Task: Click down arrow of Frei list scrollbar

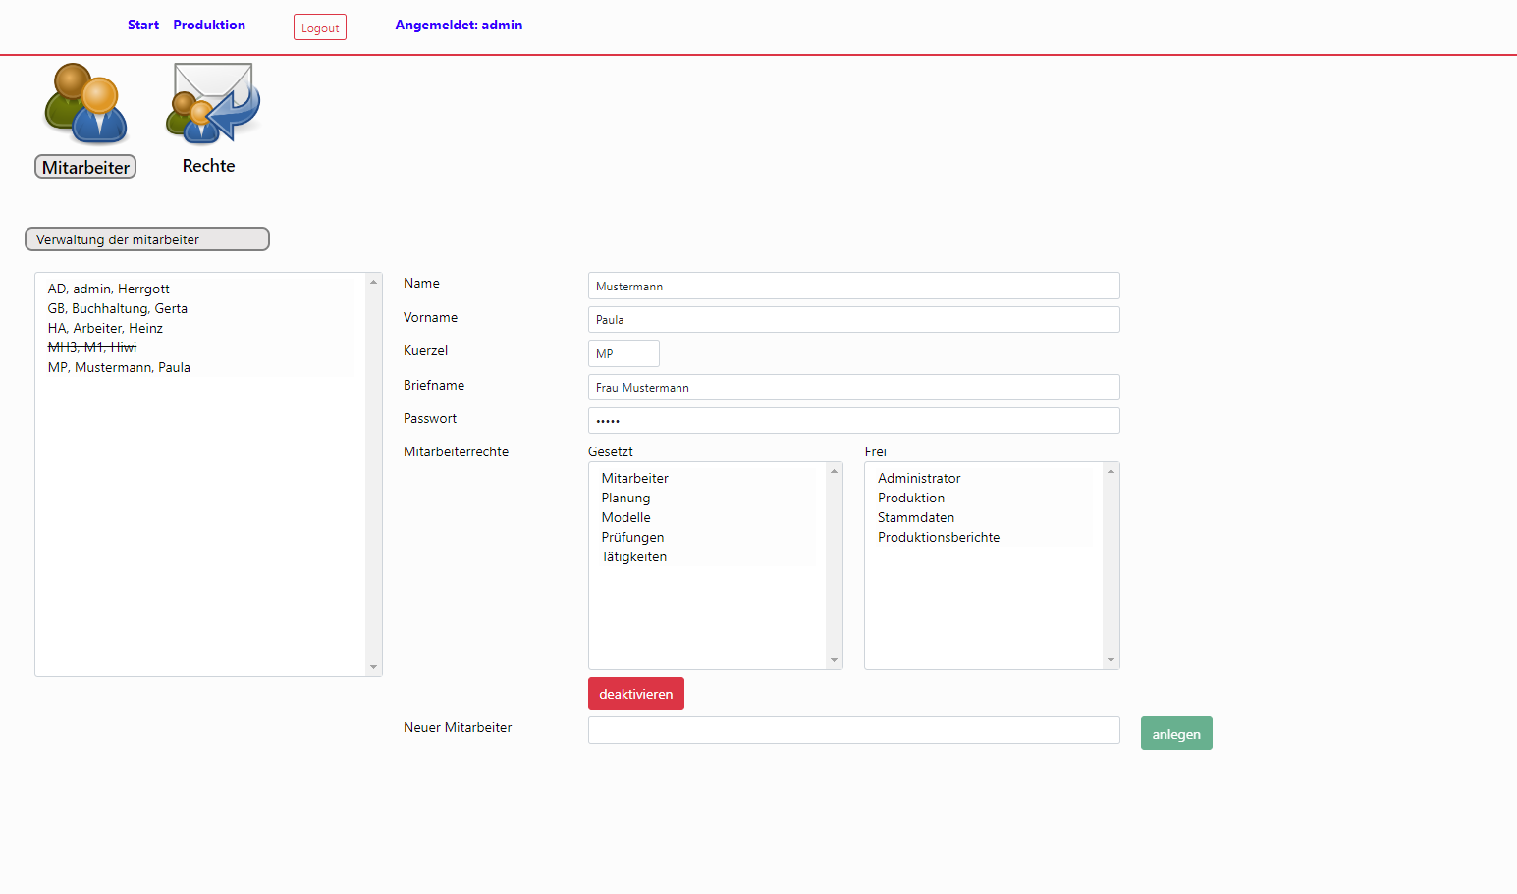Action: click(1111, 660)
